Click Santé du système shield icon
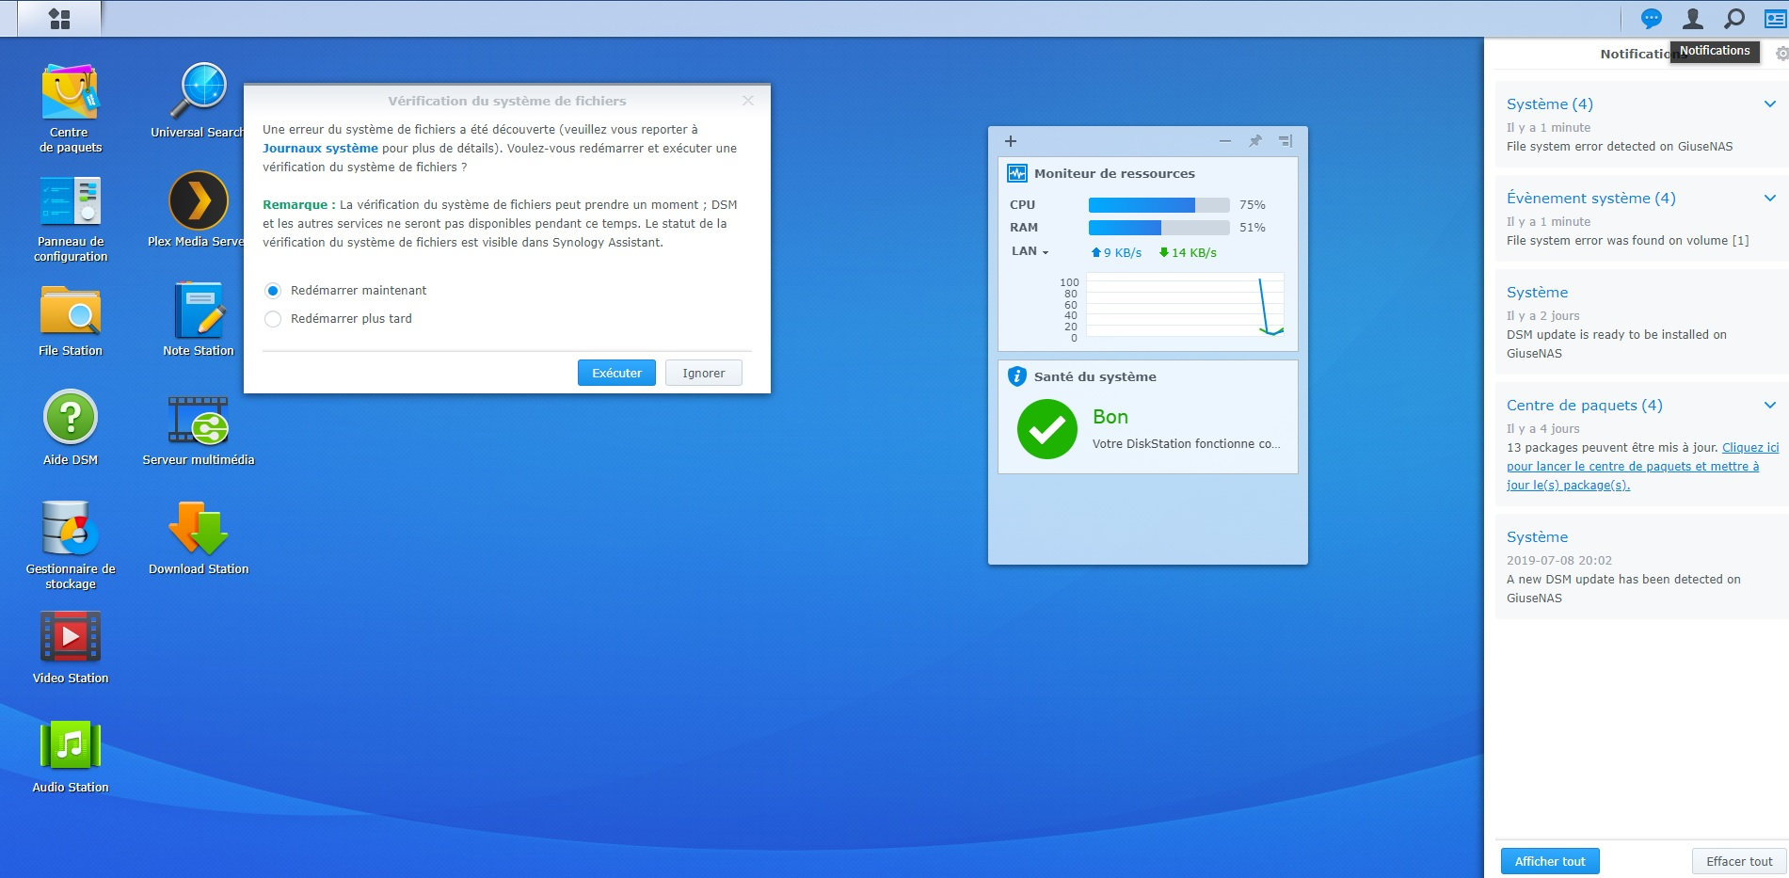Screen dimensions: 1789x878 click(1017, 376)
